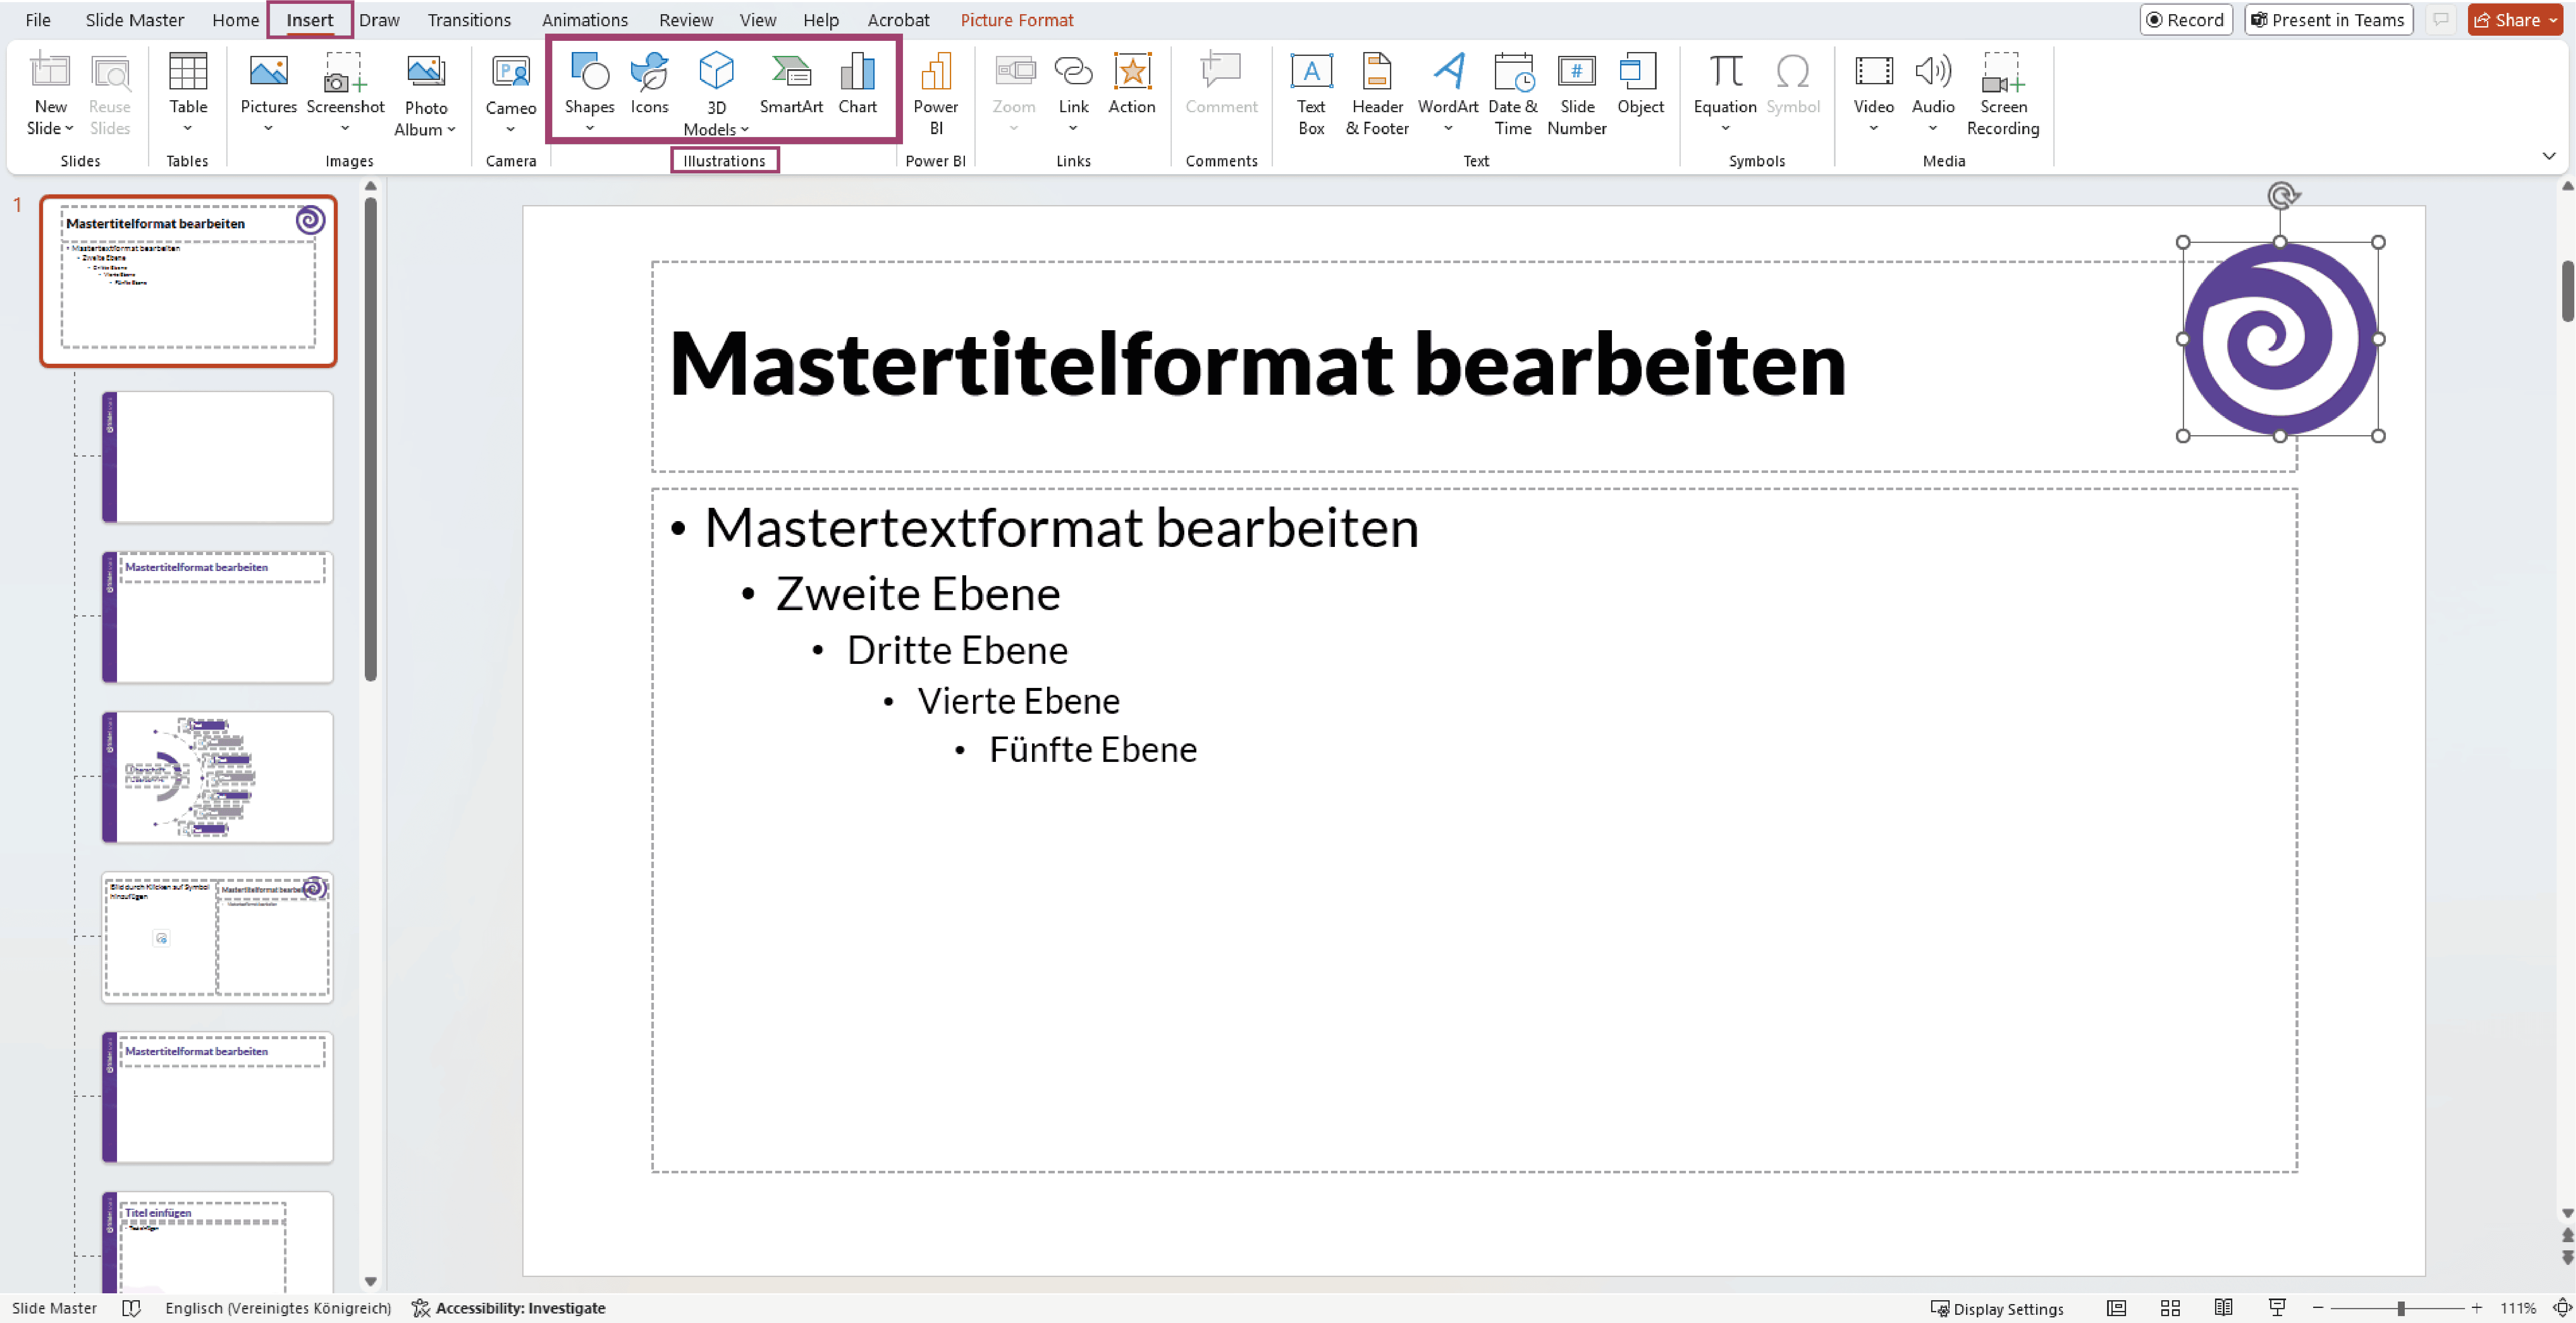Open the Picture Format tab
The width and height of the screenshot is (2576, 1323).
click(1016, 20)
